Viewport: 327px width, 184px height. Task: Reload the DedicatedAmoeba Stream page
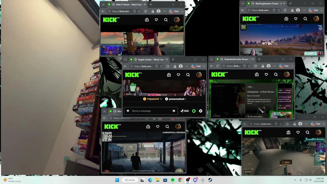[x=218, y=66]
